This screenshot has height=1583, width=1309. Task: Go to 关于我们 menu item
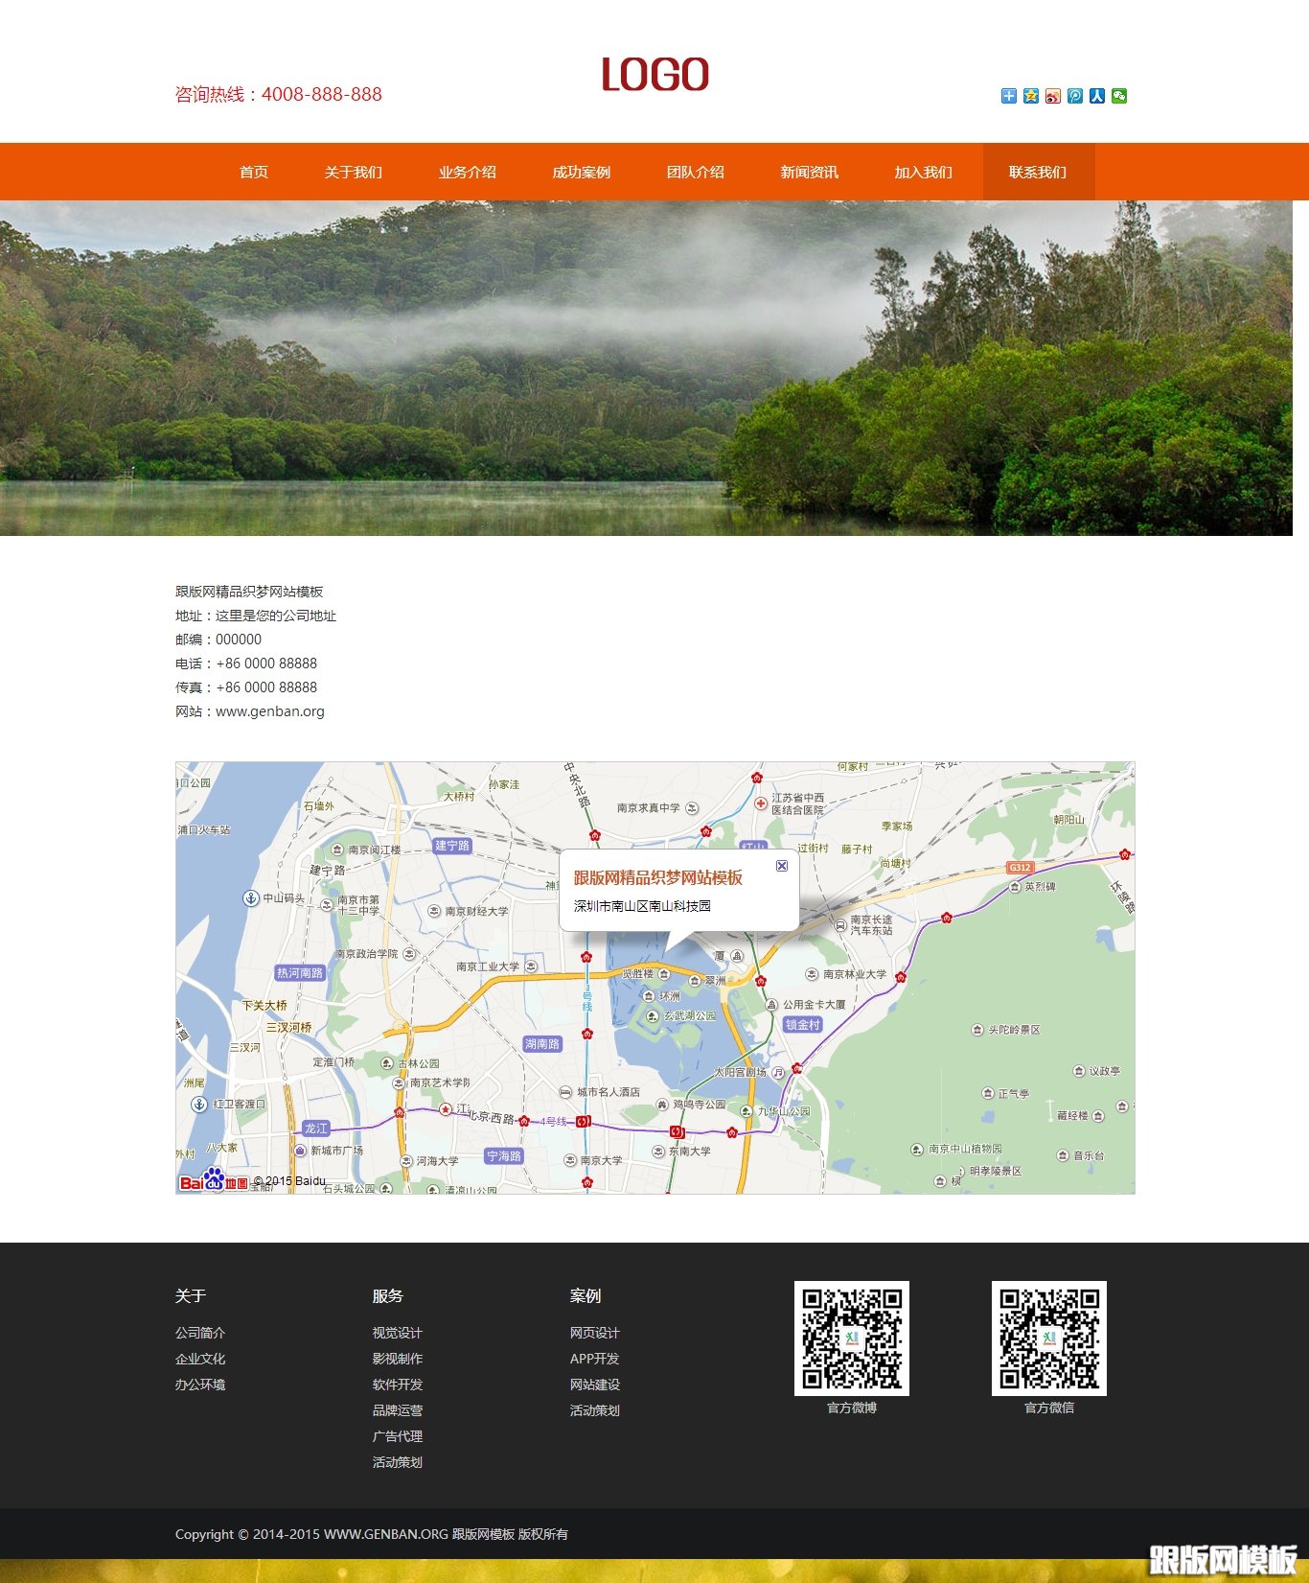pos(353,173)
